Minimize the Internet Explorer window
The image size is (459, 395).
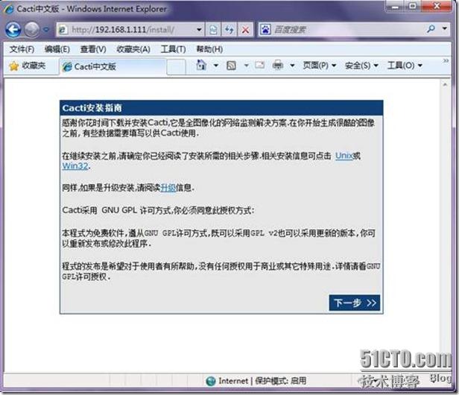pyautogui.click(x=395, y=6)
